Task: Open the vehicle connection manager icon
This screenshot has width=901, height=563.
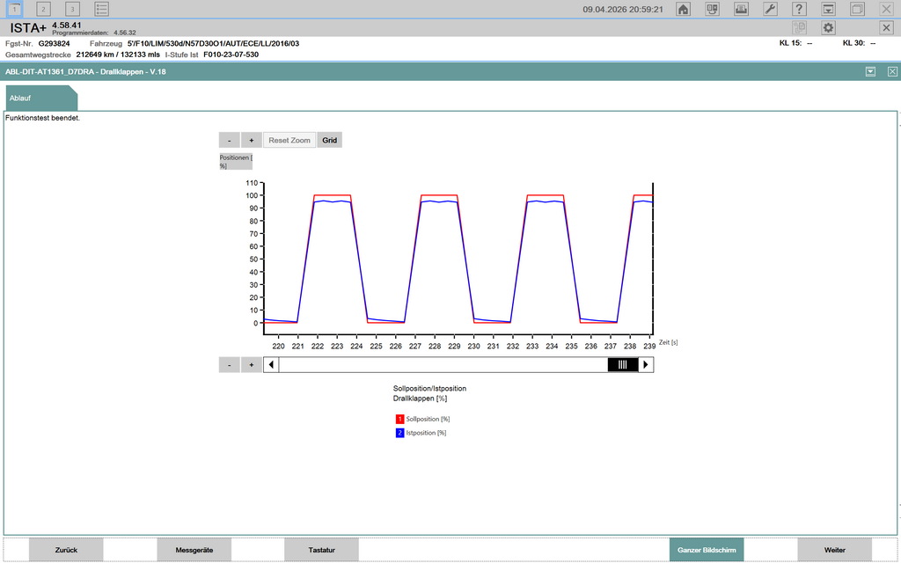Action: coord(713,9)
